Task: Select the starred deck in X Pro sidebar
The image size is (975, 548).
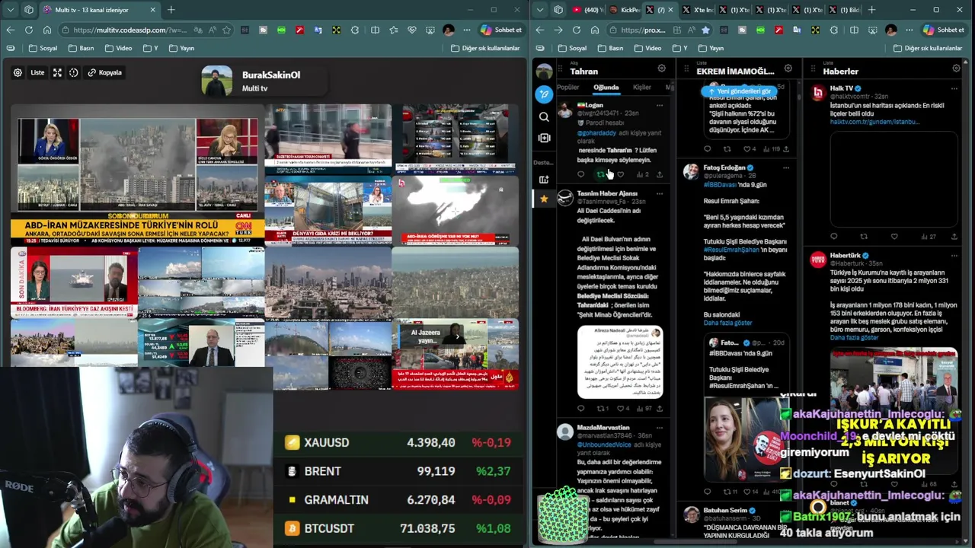Action: click(543, 199)
